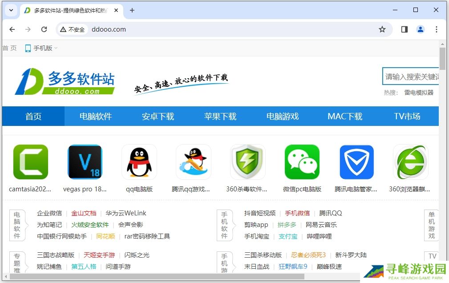Toggle the browser side panel
This screenshot has height=283, width=449.
click(x=404, y=29)
